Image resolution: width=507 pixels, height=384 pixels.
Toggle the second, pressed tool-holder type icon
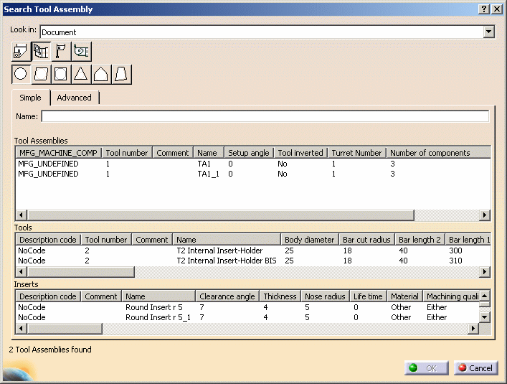point(41,52)
